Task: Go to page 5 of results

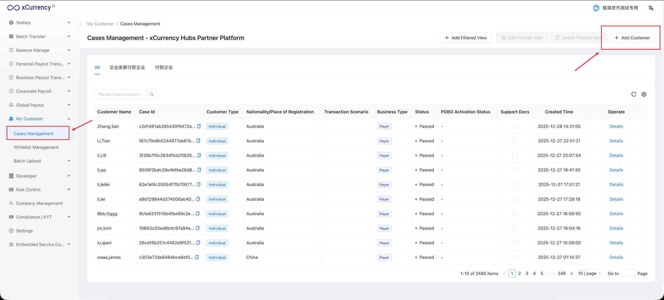Action: (542, 273)
